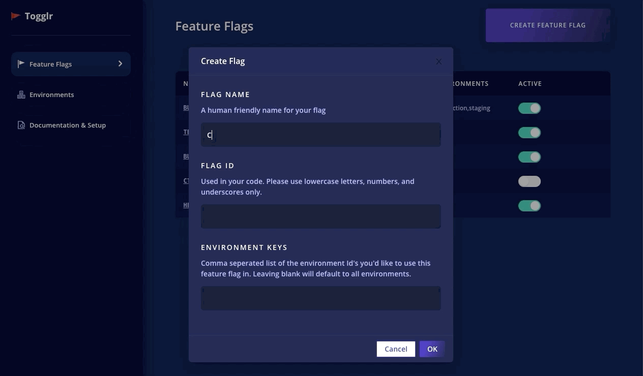
Task: Enable the disabled fourth flag switch
Action: [529, 181]
